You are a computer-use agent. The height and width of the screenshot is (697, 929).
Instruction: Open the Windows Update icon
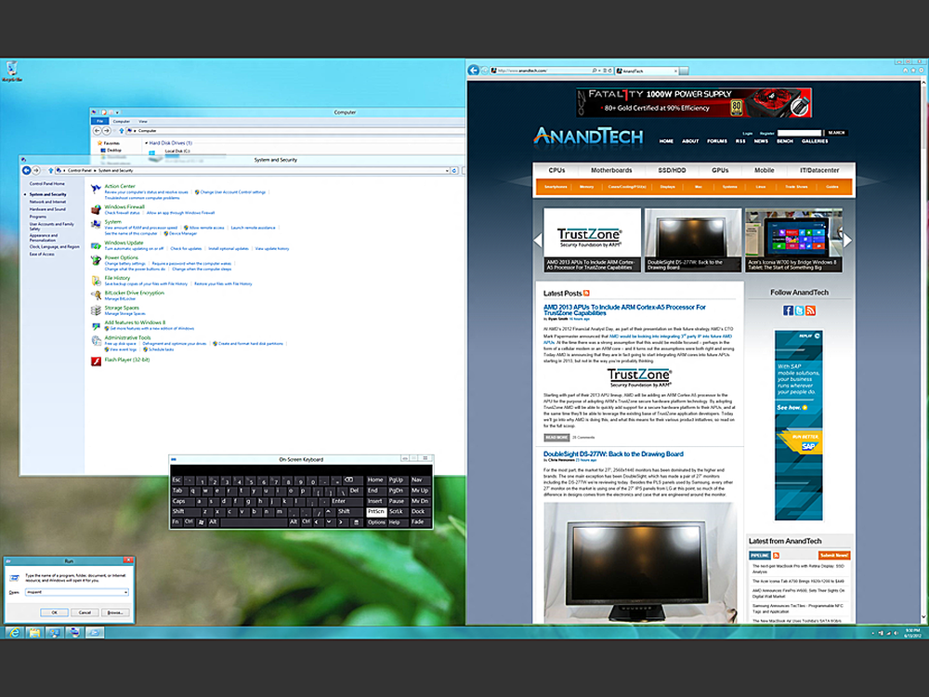pyautogui.click(x=96, y=245)
